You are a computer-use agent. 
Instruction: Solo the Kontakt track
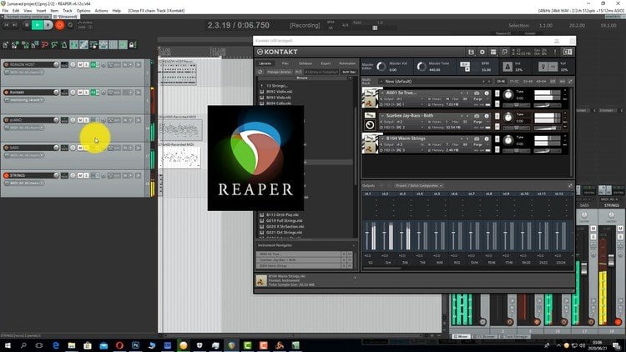85,92
